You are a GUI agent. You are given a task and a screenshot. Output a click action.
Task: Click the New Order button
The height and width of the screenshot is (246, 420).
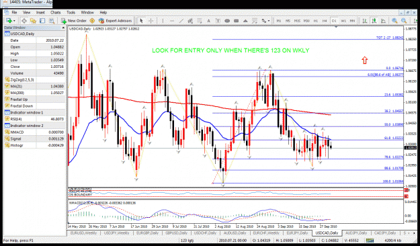(74, 21)
